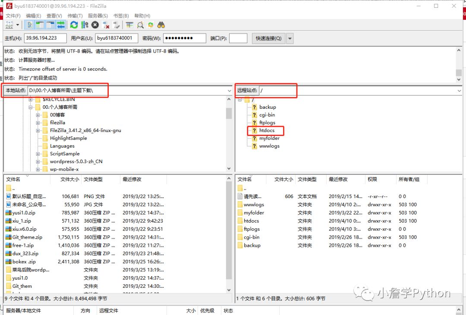The width and height of the screenshot is (466, 315).
Task: Click the 快速连接(Q) button
Action: (269, 38)
